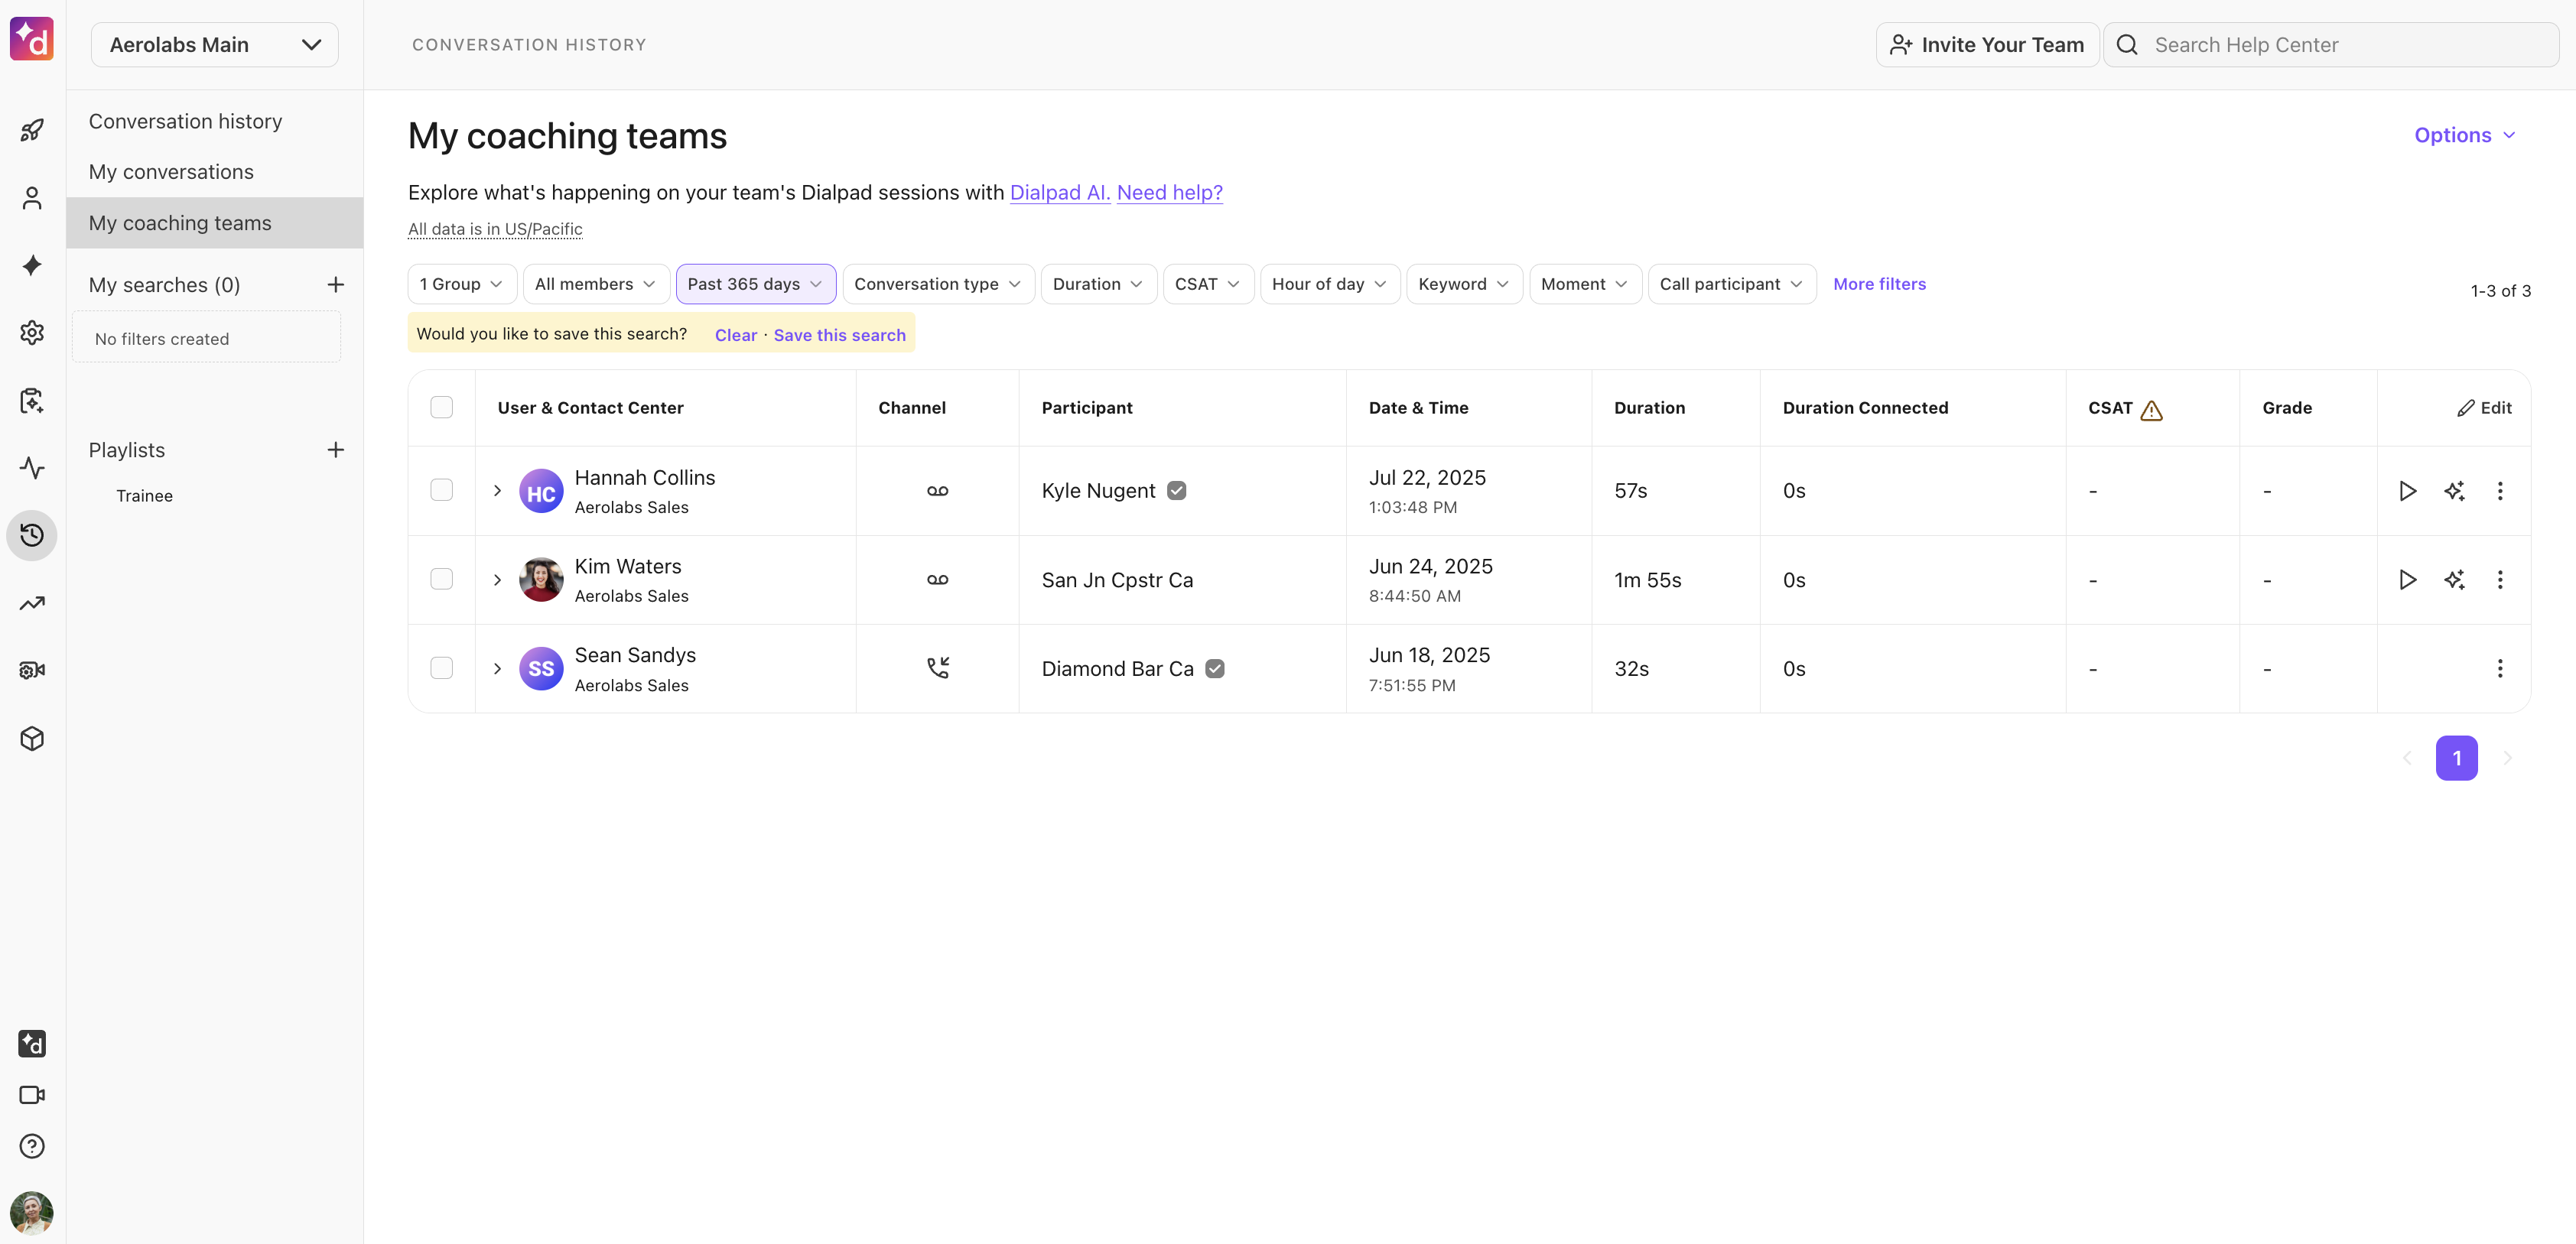Select the Hannah Collins row checkbox
Image resolution: width=2576 pixels, height=1244 pixels.
[441, 490]
